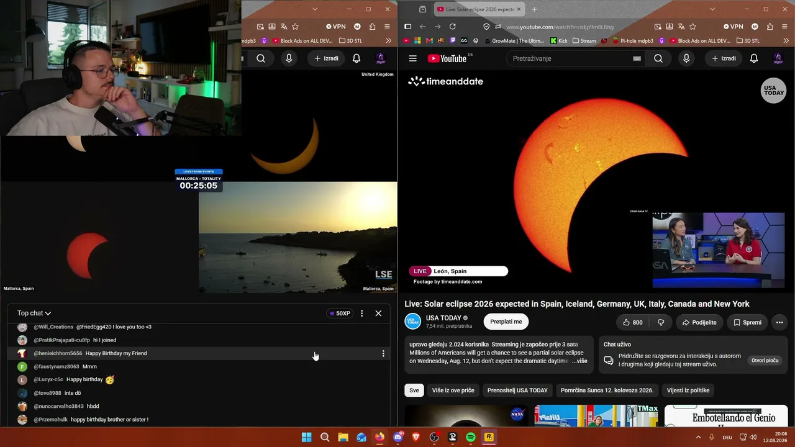Click the search magnifier in right YouTube window

(658, 58)
